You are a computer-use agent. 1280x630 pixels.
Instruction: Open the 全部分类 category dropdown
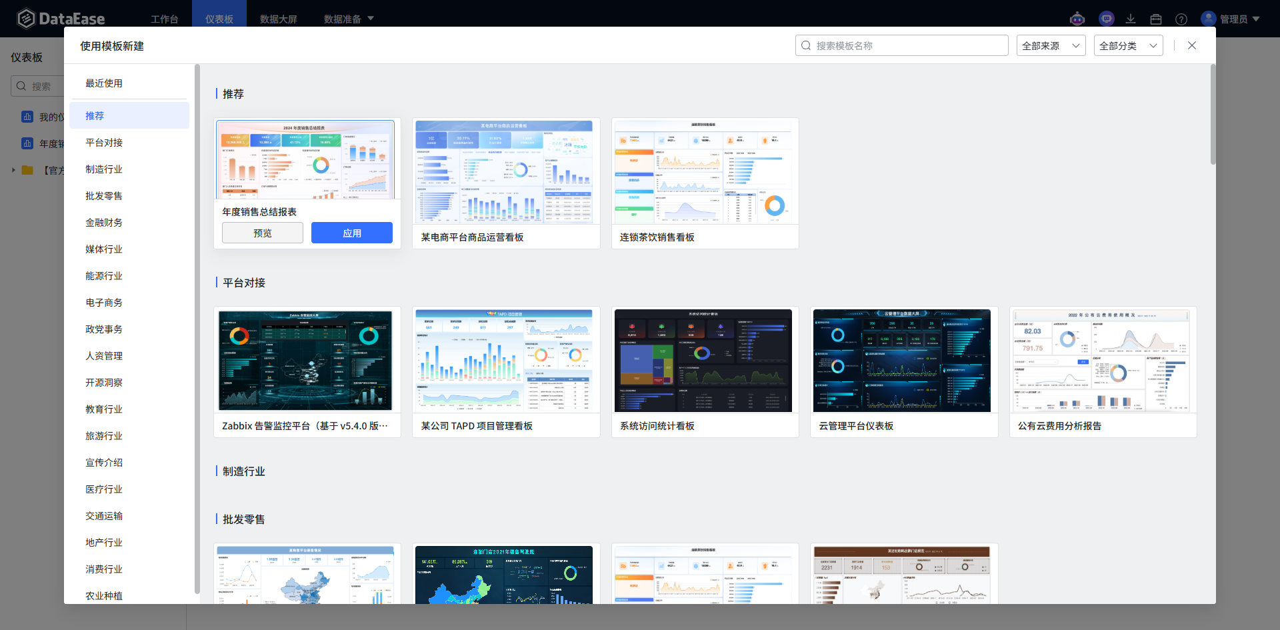[1129, 45]
